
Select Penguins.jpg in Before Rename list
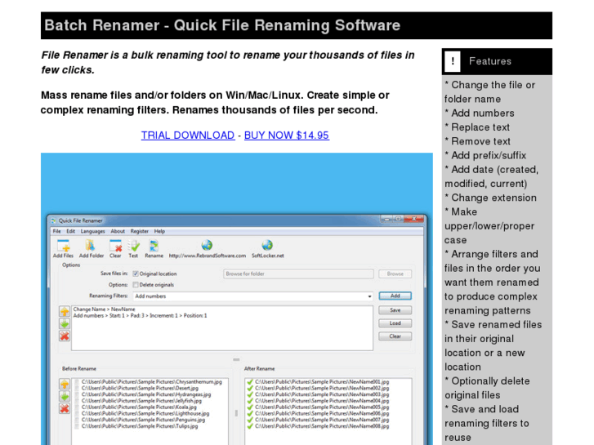point(143,420)
